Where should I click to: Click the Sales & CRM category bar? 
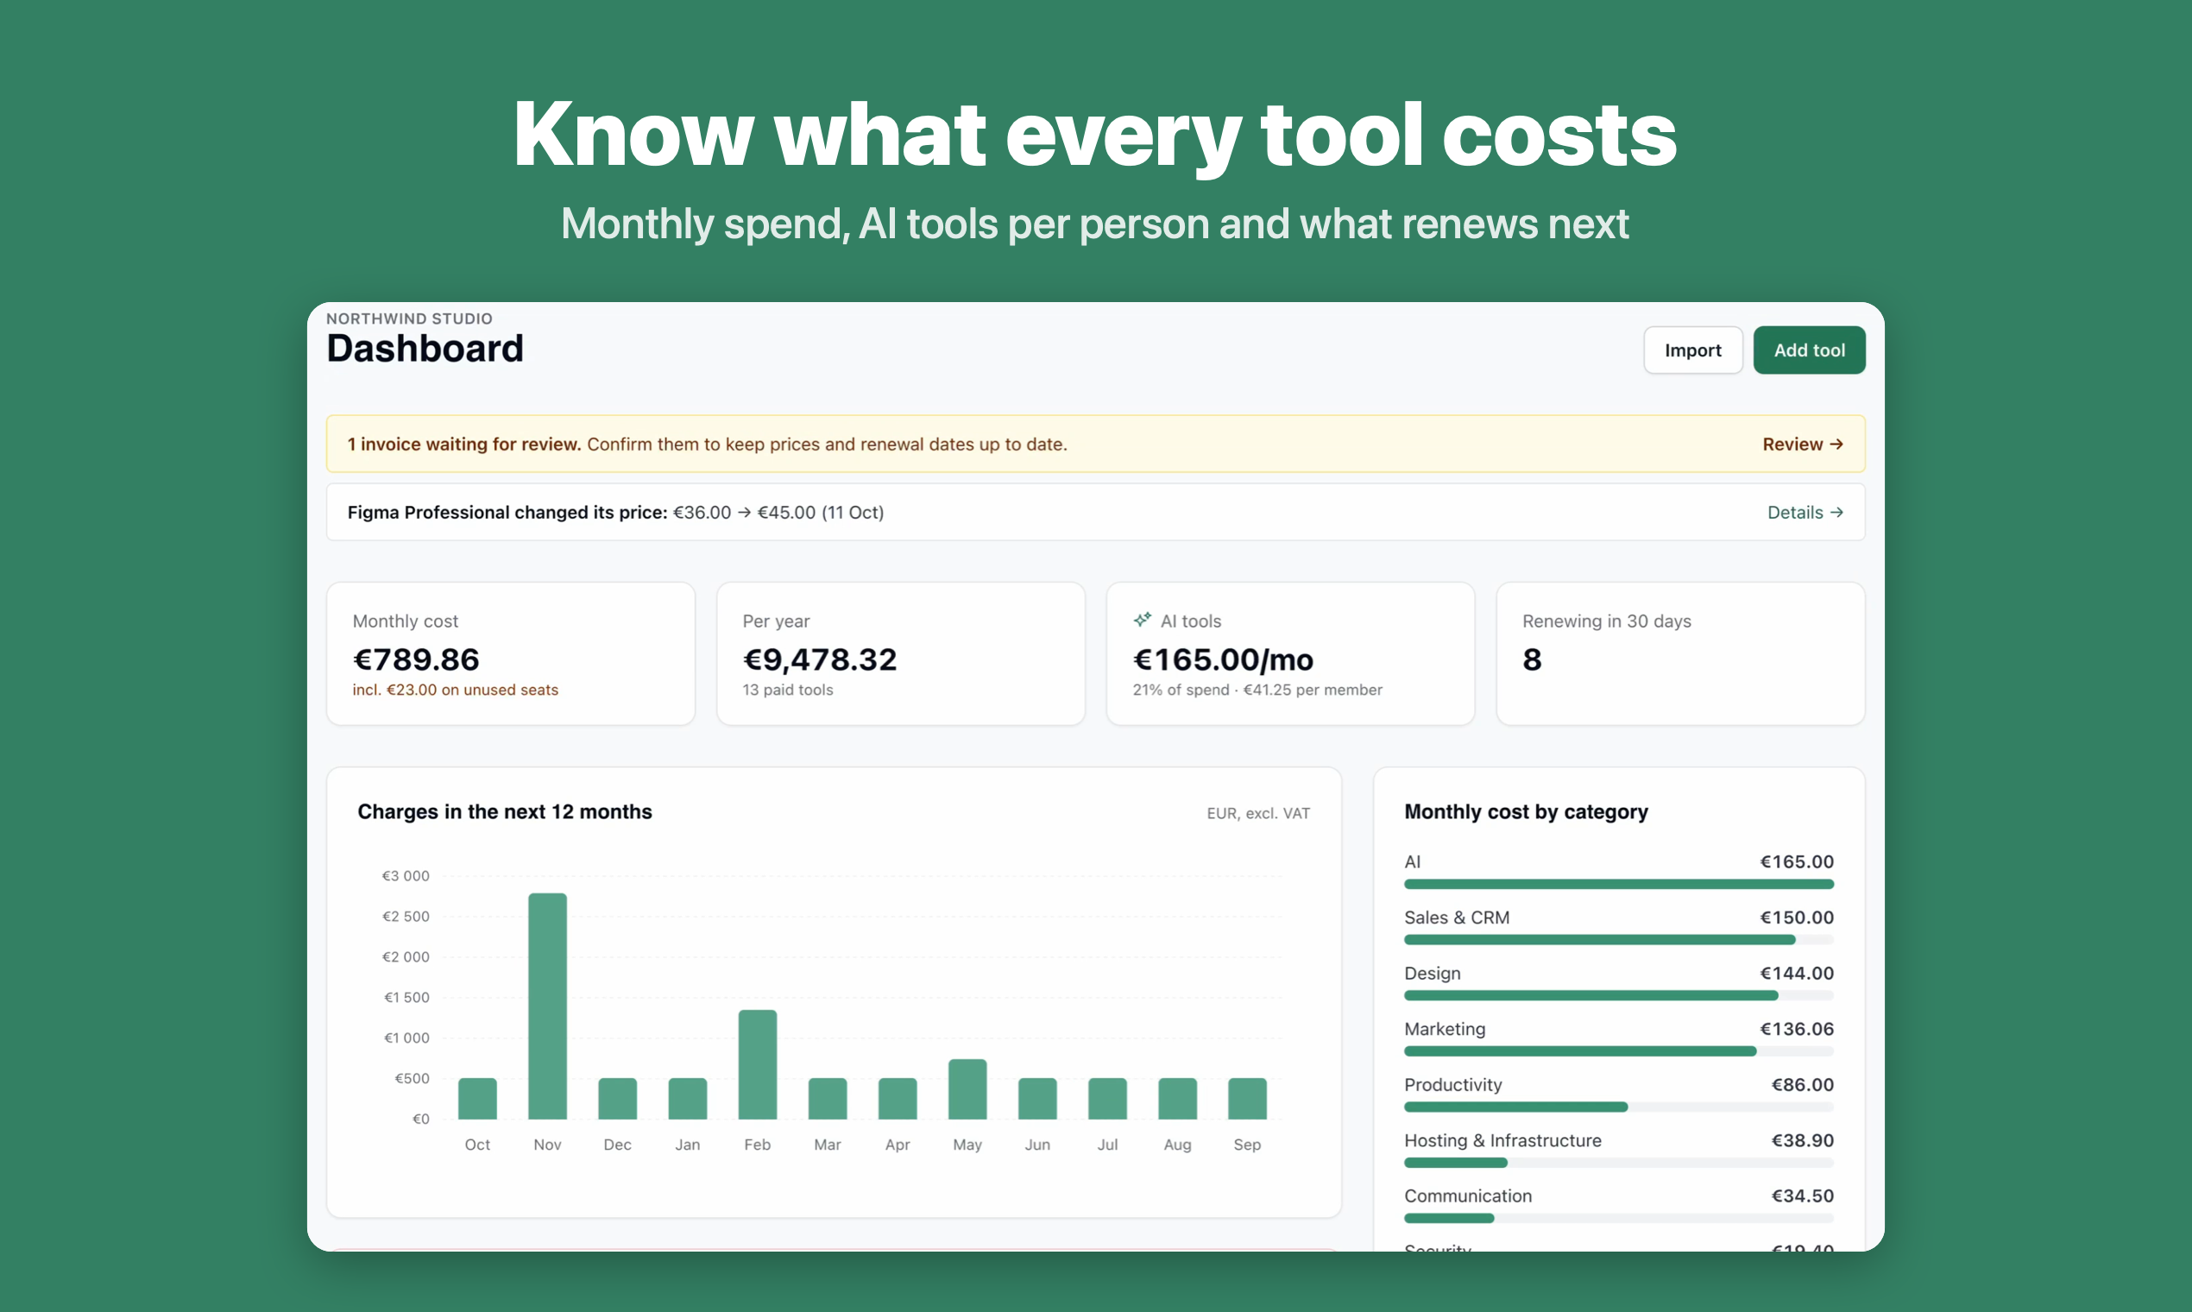point(1618,940)
